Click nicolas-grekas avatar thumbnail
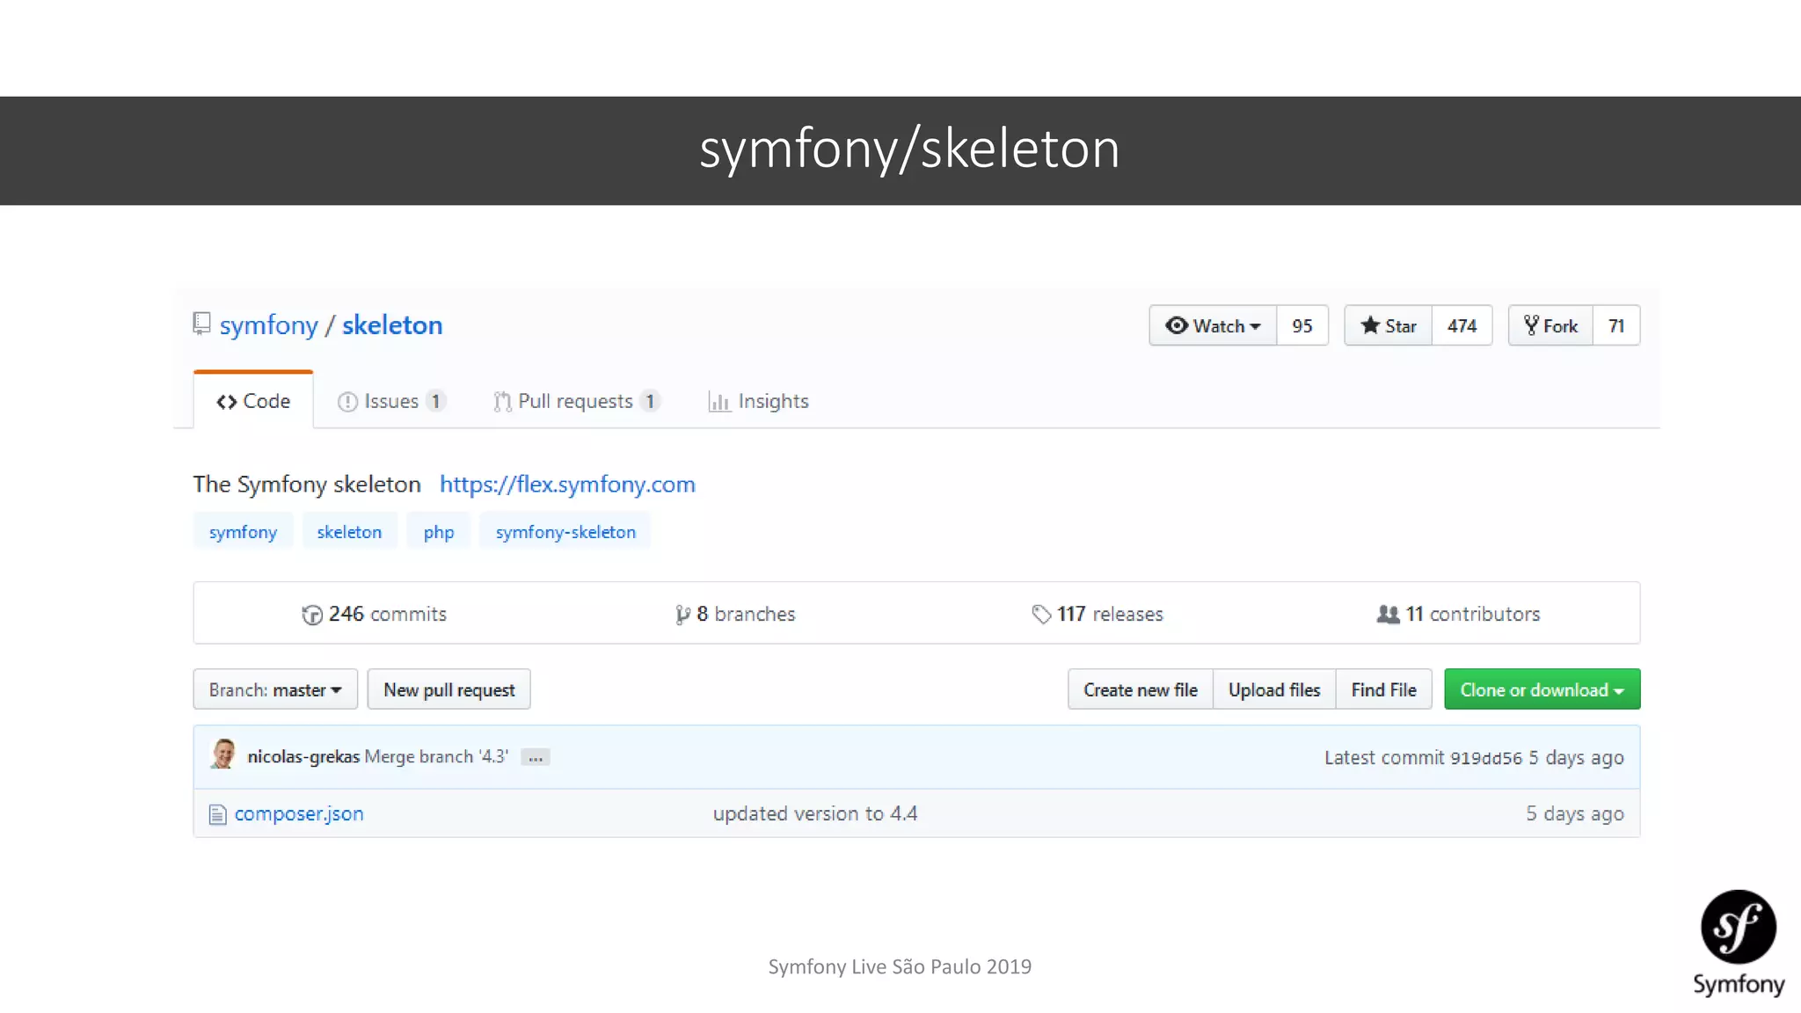Viewport: 1801px width, 1013px height. point(223,754)
